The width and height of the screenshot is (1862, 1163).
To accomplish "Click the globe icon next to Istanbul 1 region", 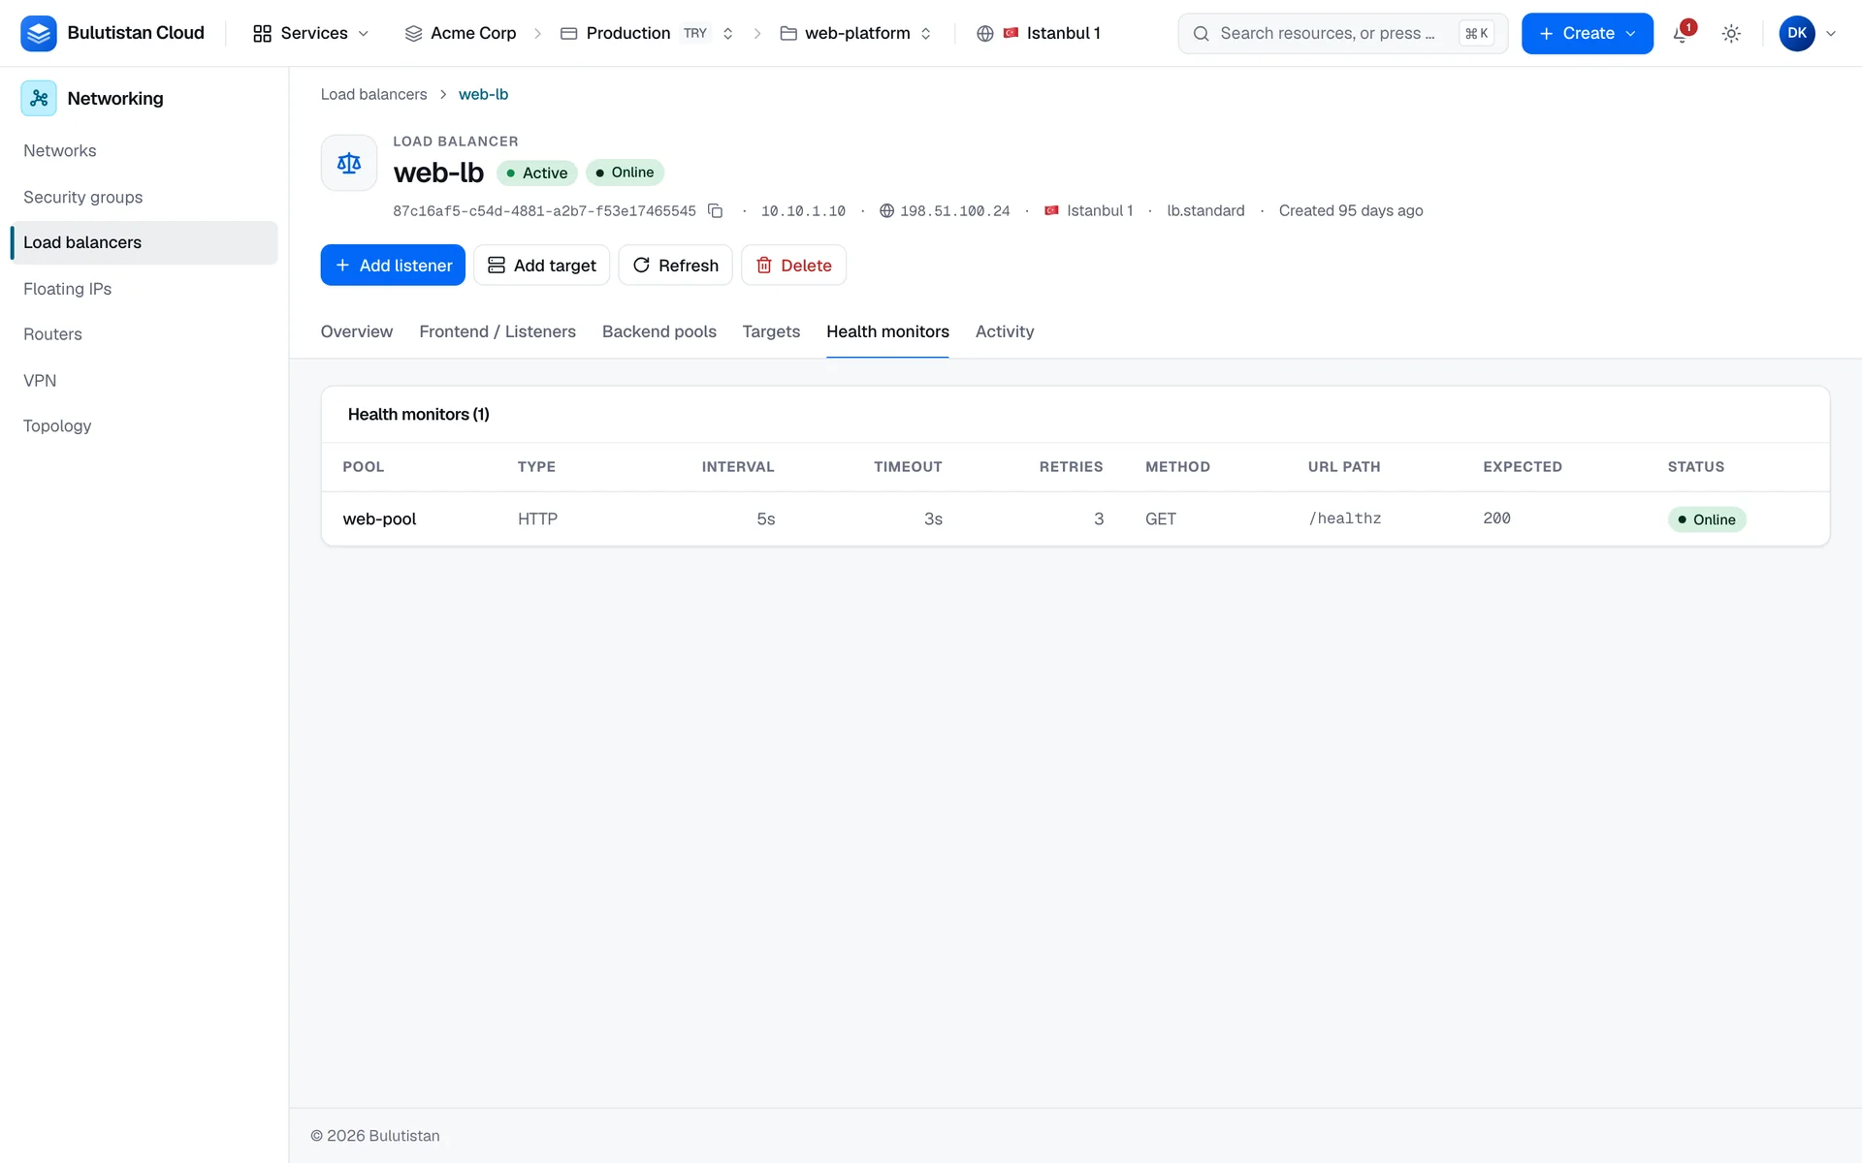I will pyautogui.click(x=985, y=34).
